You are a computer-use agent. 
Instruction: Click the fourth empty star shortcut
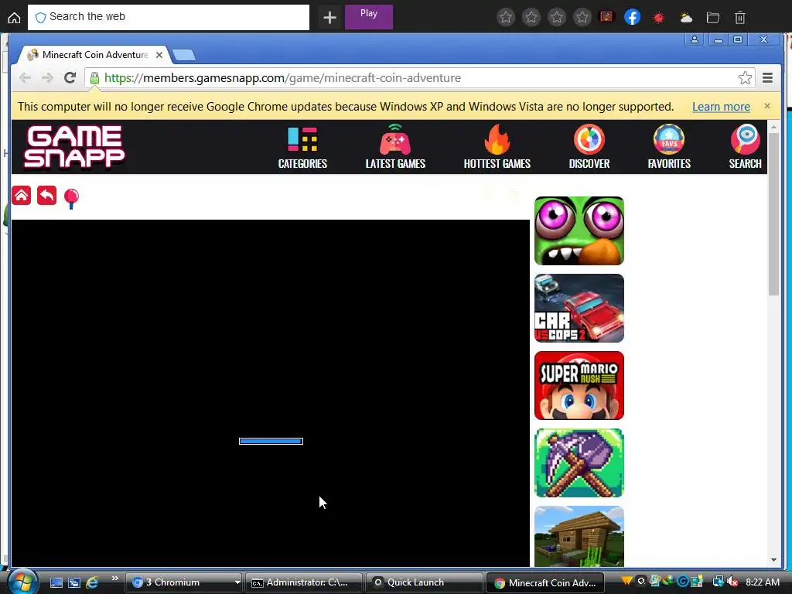(582, 18)
